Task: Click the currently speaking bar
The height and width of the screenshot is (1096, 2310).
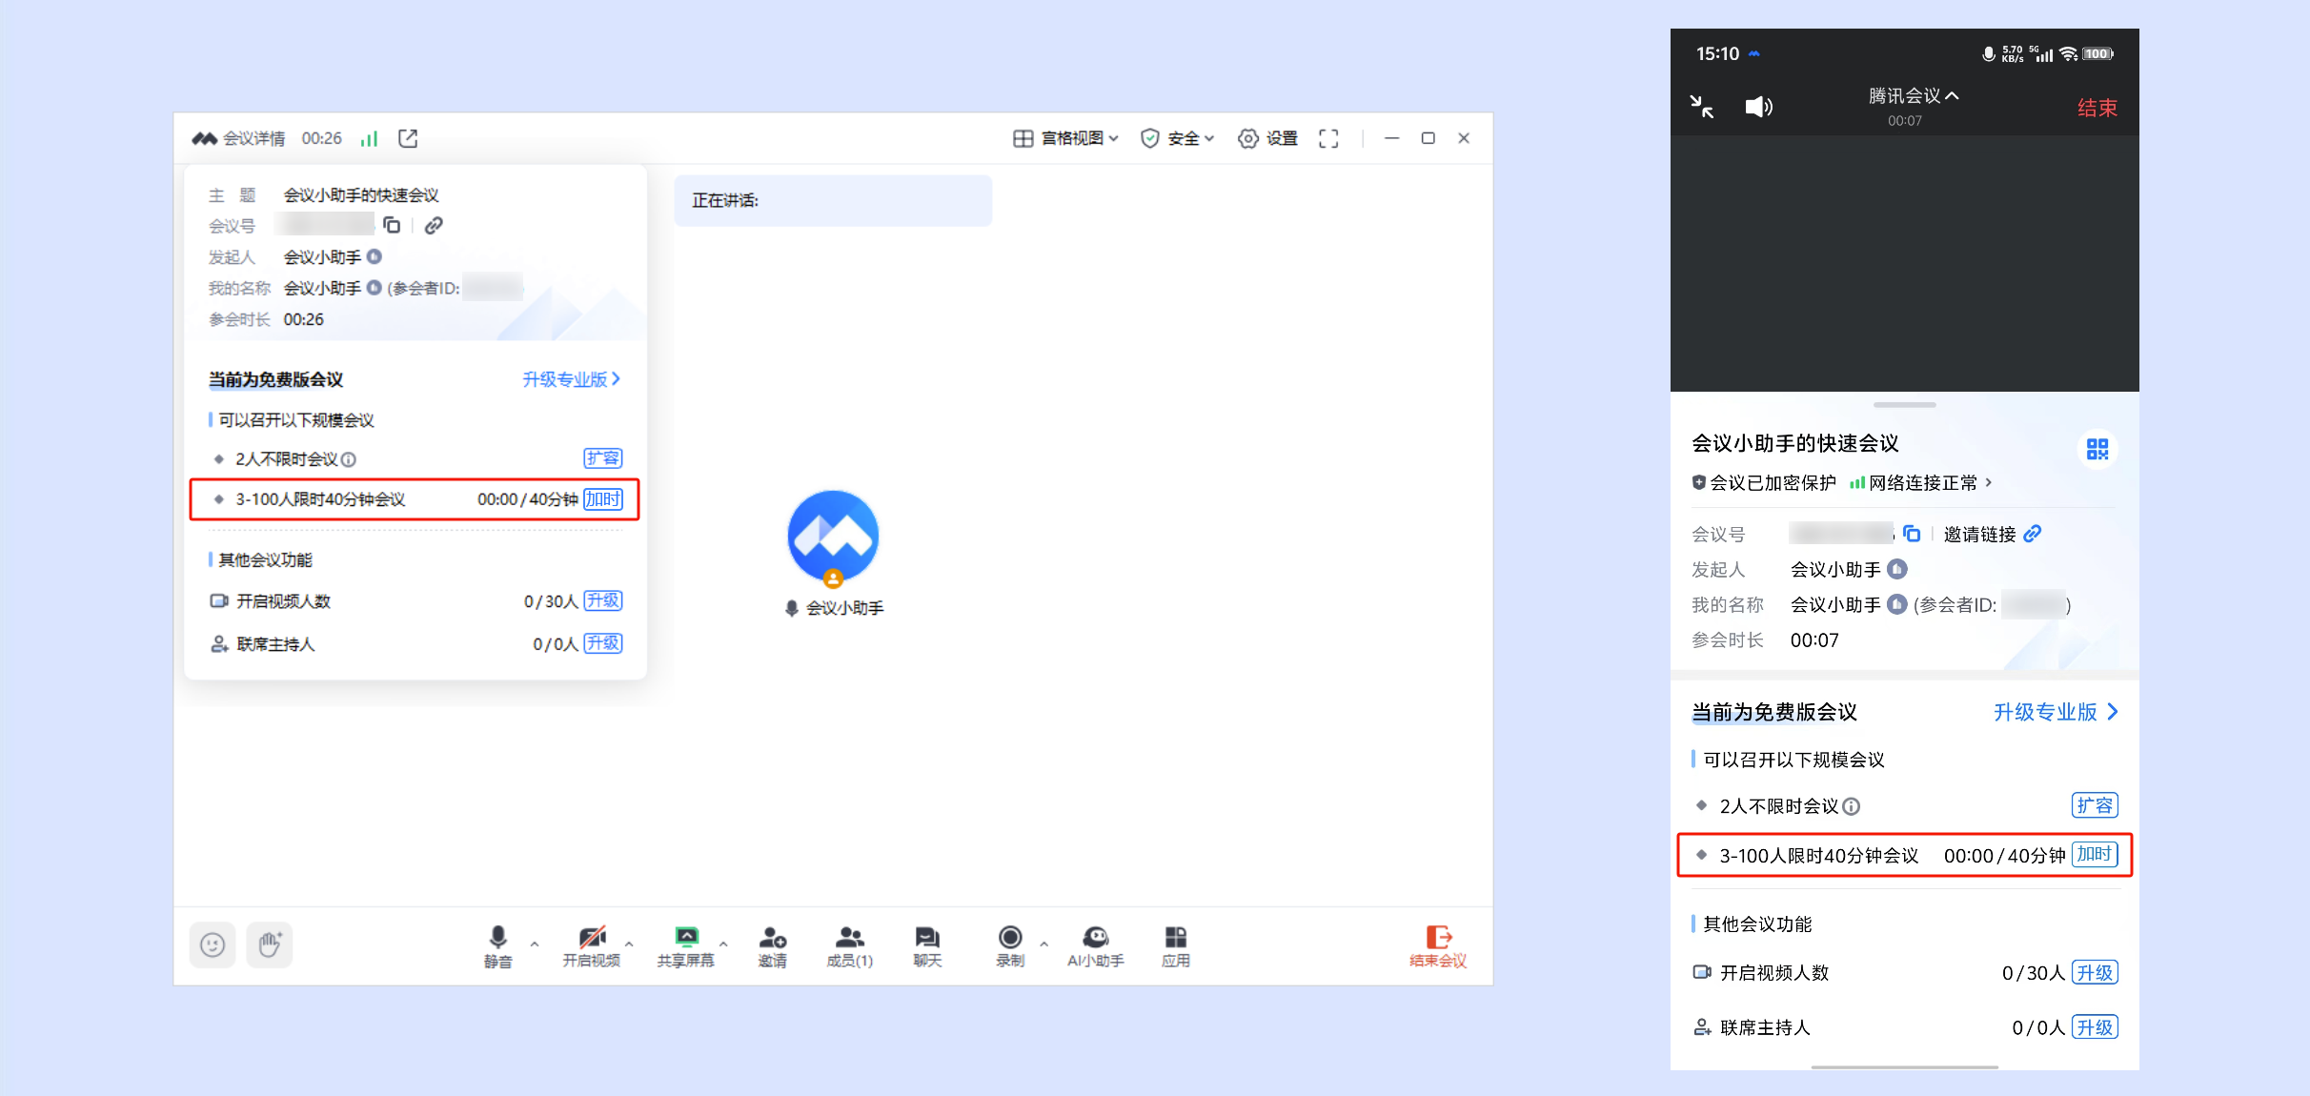Action: click(833, 200)
